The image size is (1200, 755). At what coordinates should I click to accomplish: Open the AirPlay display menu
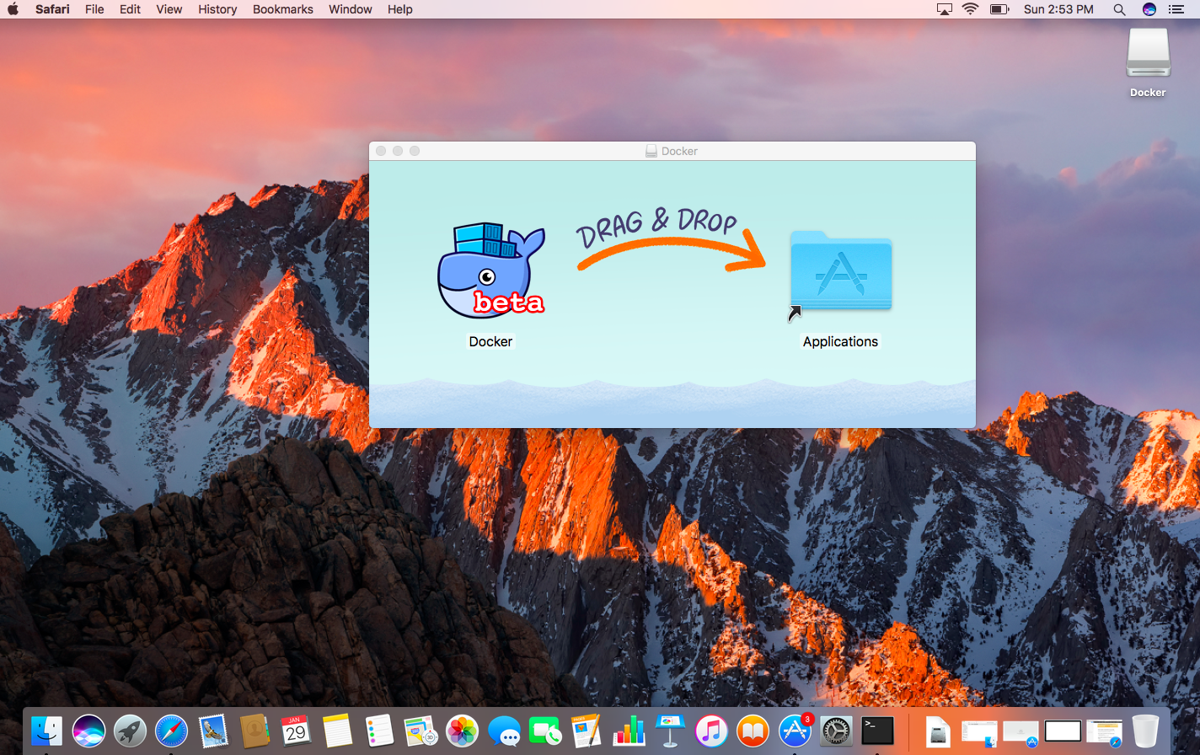coord(944,9)
